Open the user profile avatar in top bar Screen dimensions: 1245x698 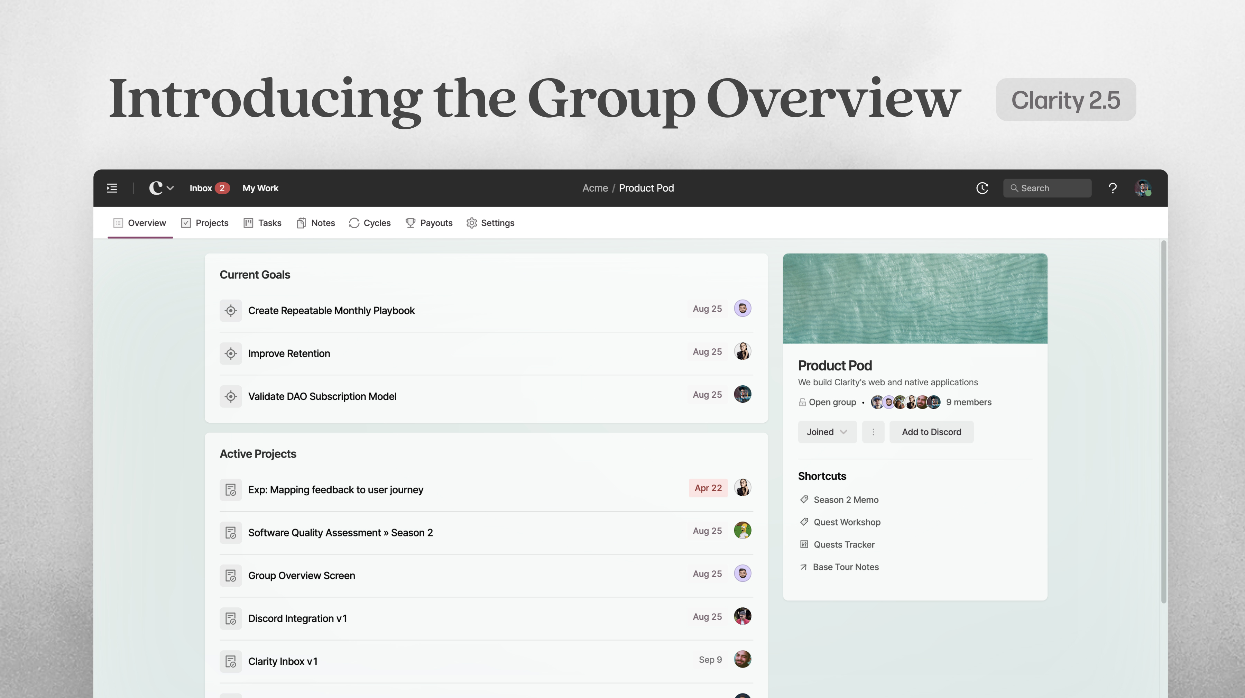click(1143, 188)
